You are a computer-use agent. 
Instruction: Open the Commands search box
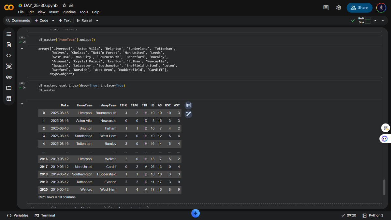[18, 20]
